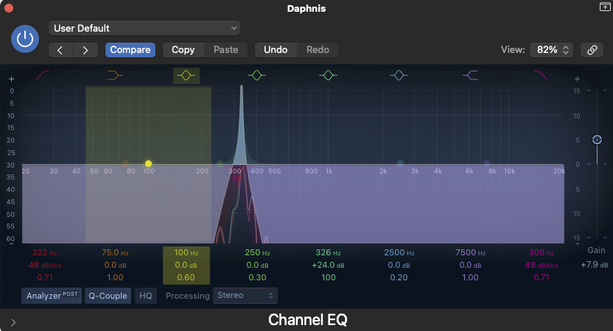Open the View 82% size dropdown
This screenshot has height=331, width=613.
click(551, 50)
